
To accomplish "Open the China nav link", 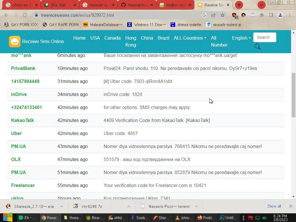I will click(147, 38).
